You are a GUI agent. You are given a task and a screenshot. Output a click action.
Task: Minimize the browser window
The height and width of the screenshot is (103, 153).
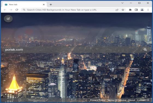131,3
